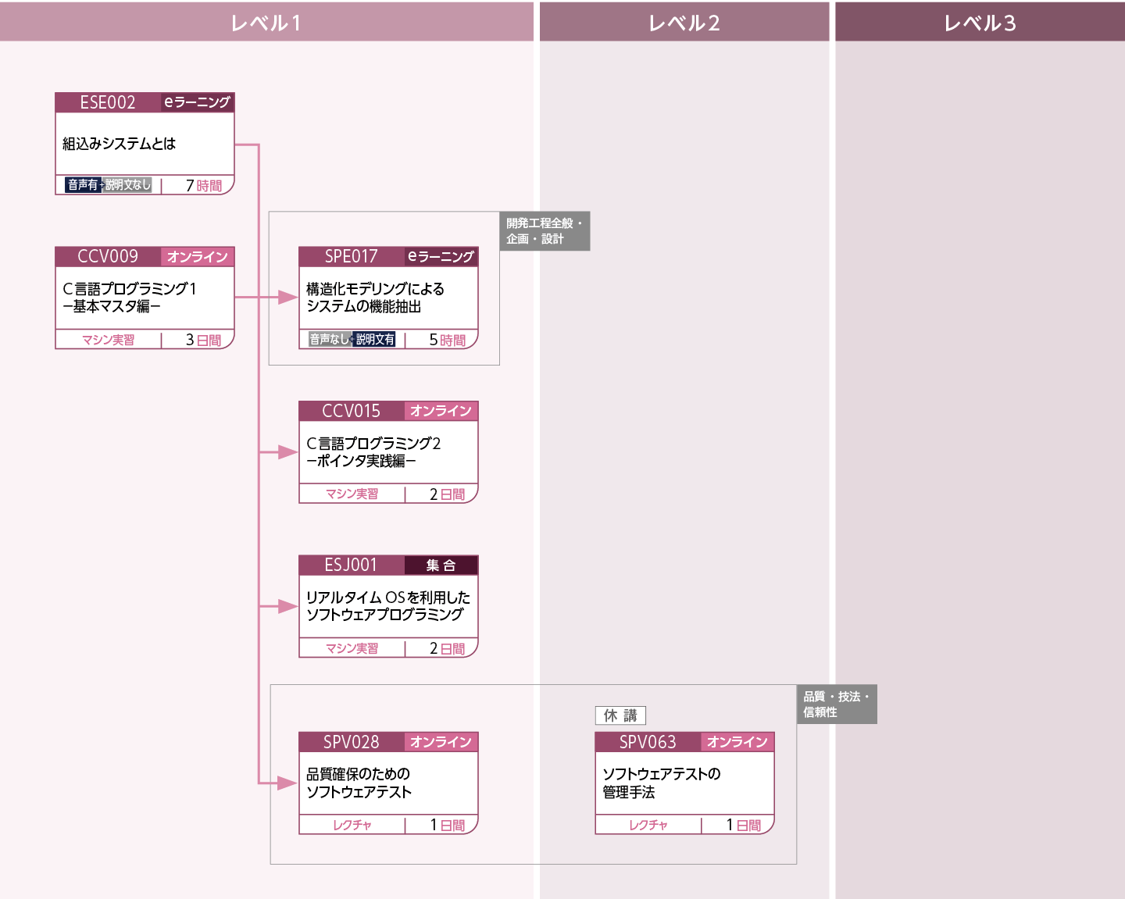The width and height of the screenshot is (1125, 899).
Task: Select the オンライン tag on CCV015
Action: pyautogui.click(x=441, y=411)
